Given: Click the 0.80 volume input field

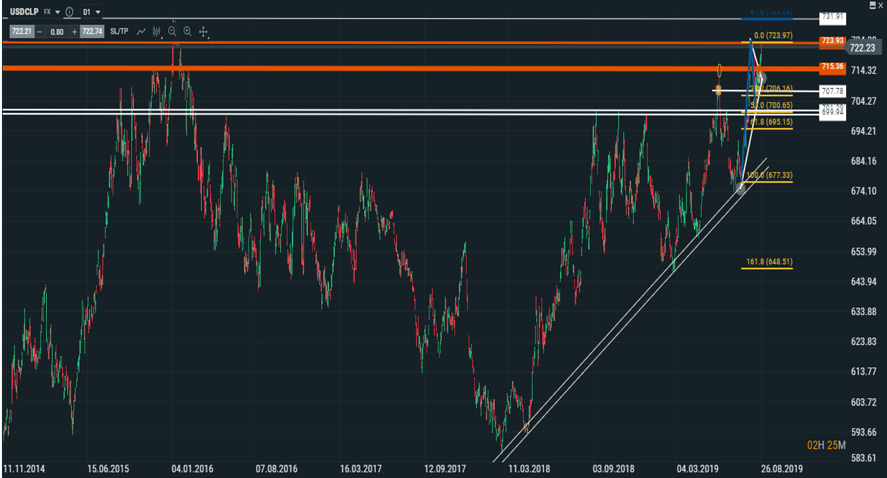Looking at the screenshot, I should [57, 31].
